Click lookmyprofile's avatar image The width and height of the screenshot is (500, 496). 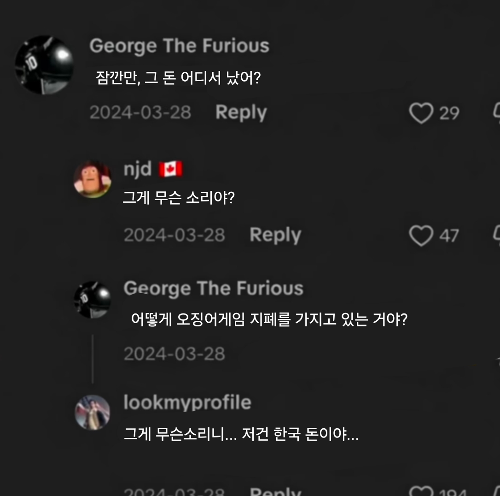93,413
